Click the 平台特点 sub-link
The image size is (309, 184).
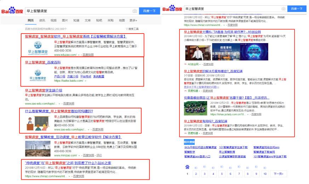coord(86,76)
